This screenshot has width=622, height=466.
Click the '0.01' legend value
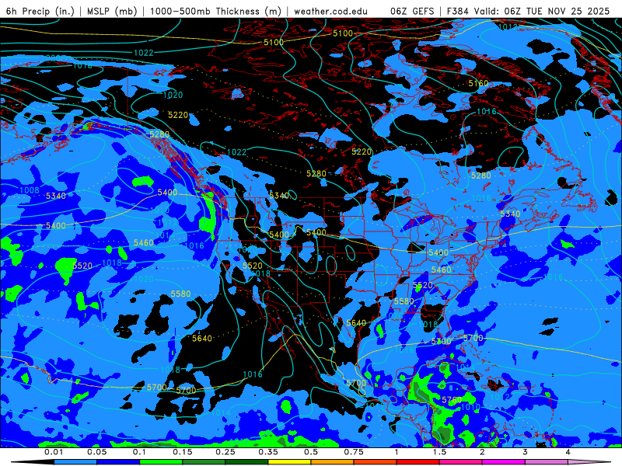[x=54, y=452]
